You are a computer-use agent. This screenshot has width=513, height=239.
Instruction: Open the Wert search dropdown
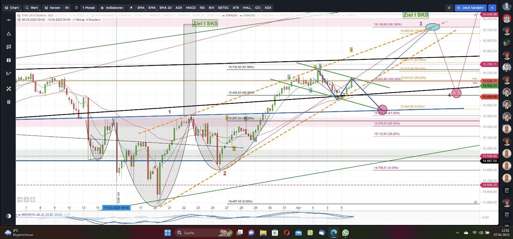32,8
